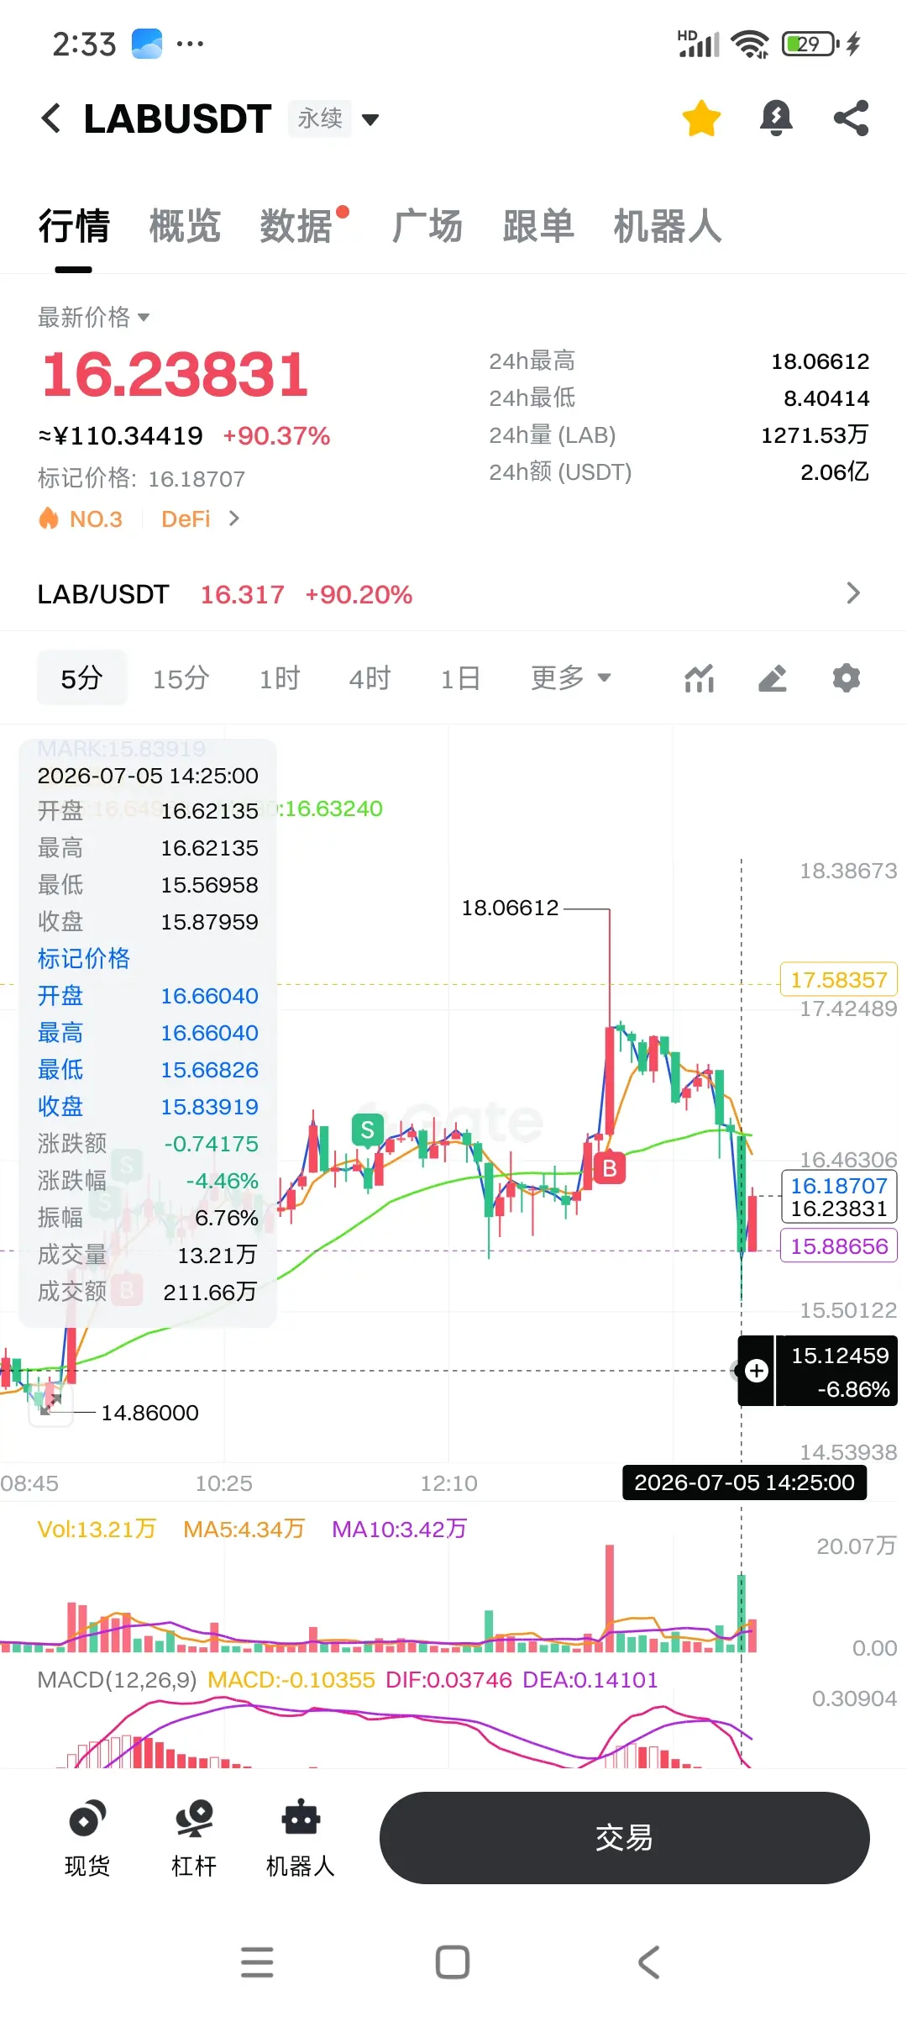Screen dimensions: 907x2017
Task: Tap the LABUSDT pair title
Action: pyautogui.click(x=177, y=118)
